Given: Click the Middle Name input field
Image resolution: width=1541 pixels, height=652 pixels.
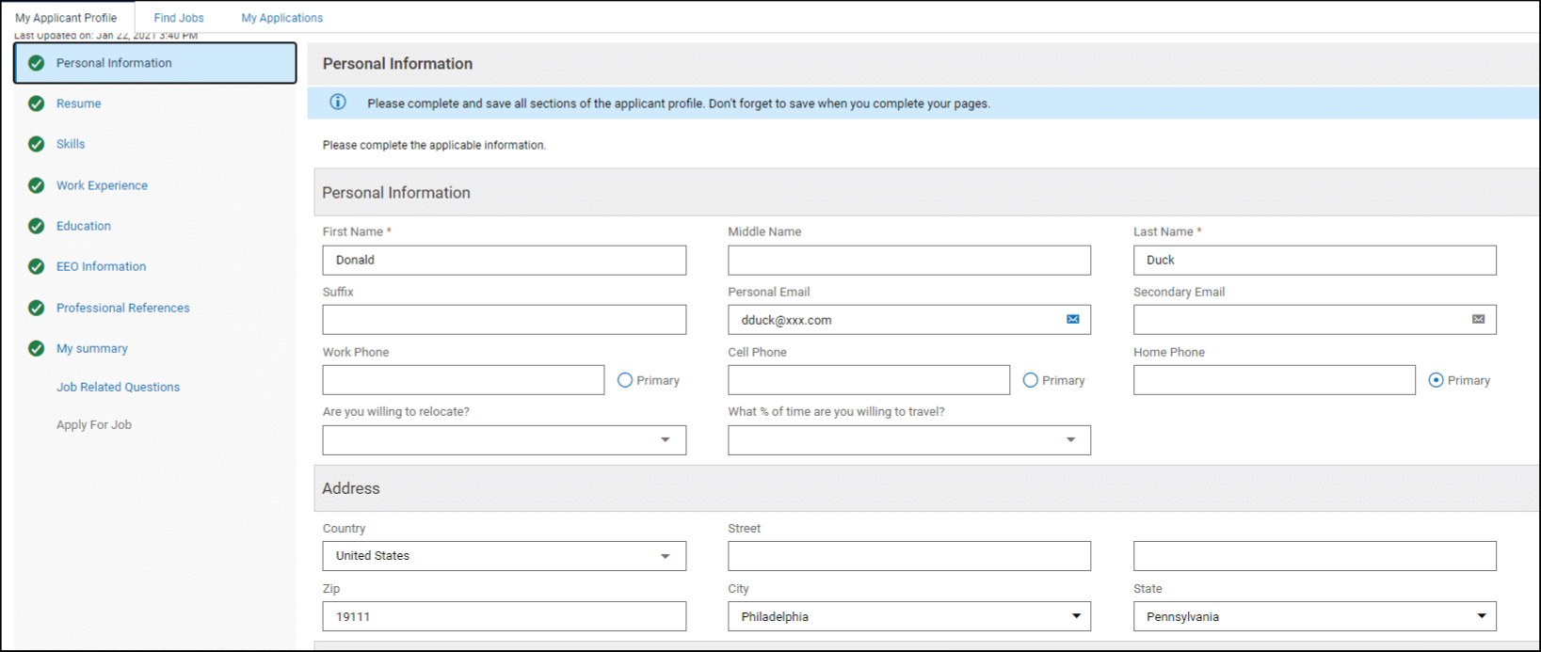Looking at the screenshot, I should click(x=908, y=261).
